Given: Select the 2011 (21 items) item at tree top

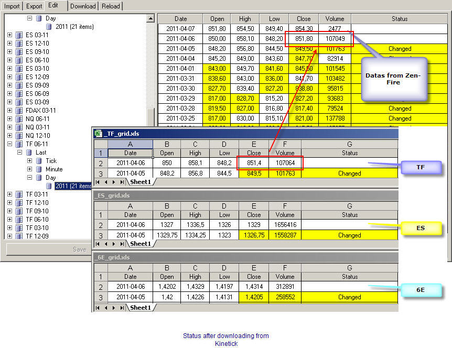Looking at the screenshot, I should pos(74,27).
